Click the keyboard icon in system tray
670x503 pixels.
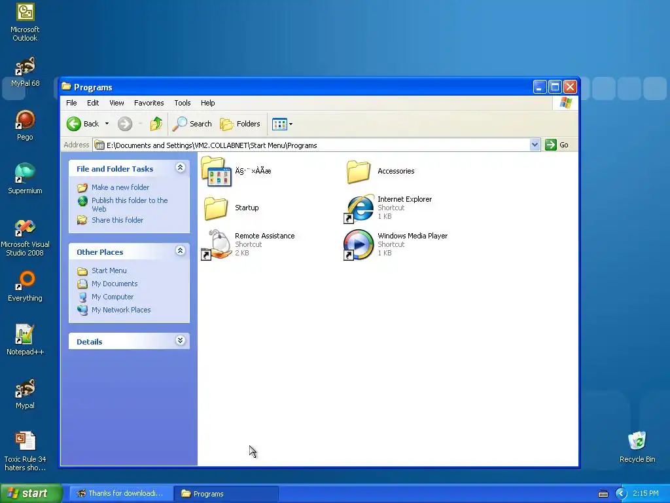pyautogui.click(x=603, y=494)
